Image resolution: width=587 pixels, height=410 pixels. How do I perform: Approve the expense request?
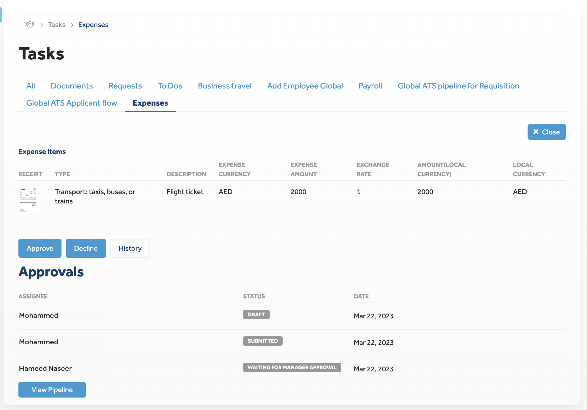tap(40, 248)
